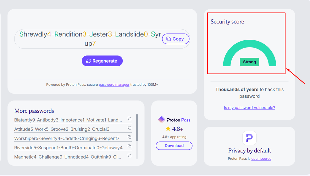Click the copy icon beside Blatantly9 password
Screen dimensions: 310x176
coord(129,119)
